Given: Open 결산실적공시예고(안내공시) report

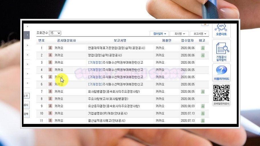Looking at the screenshot, I should click(x=107, y=121).
